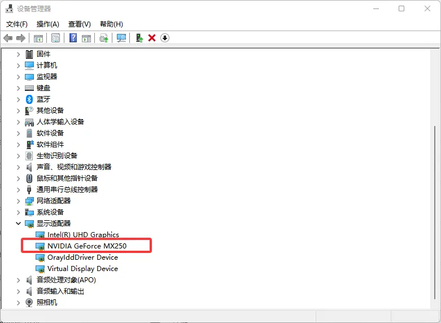
Task: Click the gear update driver software icon
Action: coord(103,38)
